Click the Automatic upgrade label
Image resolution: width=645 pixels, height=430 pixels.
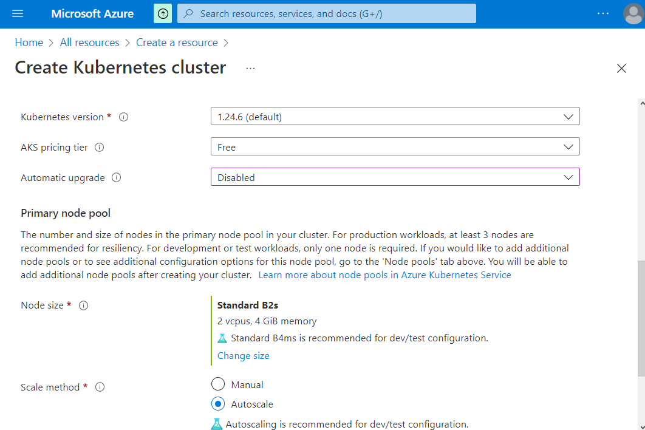click(63, 178)
